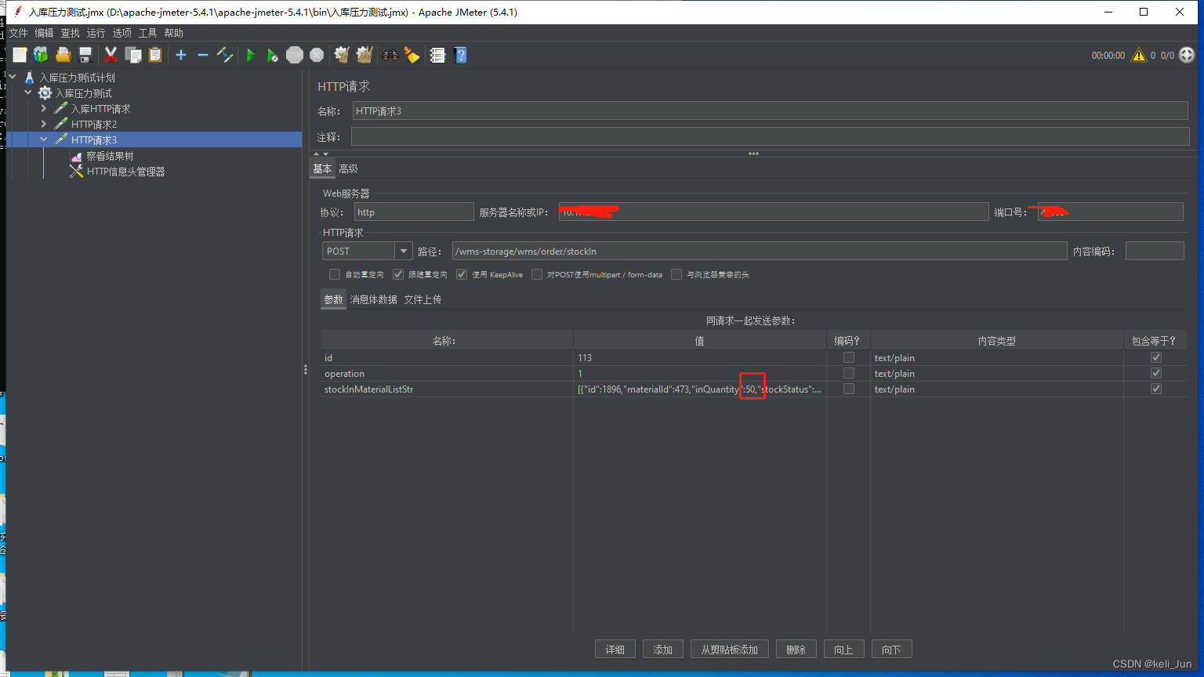Click the Clear All double-broom icon
The image size is (1204, 677).
[364, 54]
